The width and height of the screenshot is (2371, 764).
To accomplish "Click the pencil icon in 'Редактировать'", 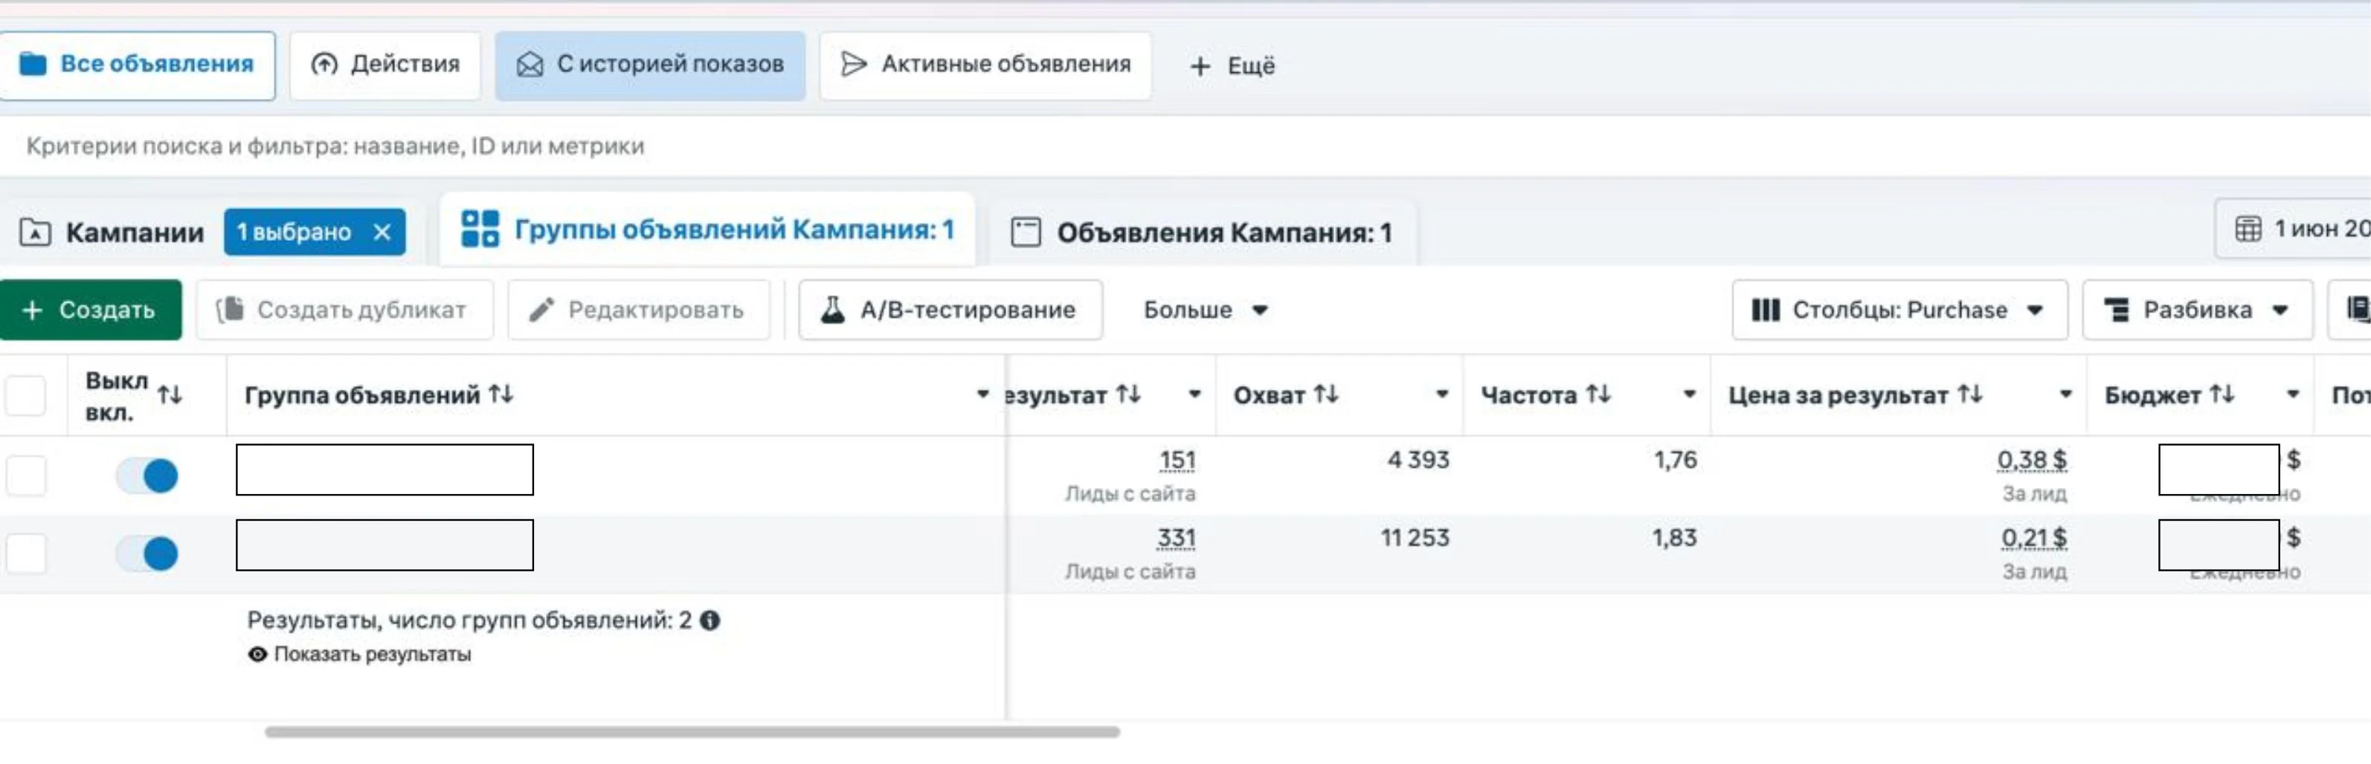I will [x=541, y=309].
